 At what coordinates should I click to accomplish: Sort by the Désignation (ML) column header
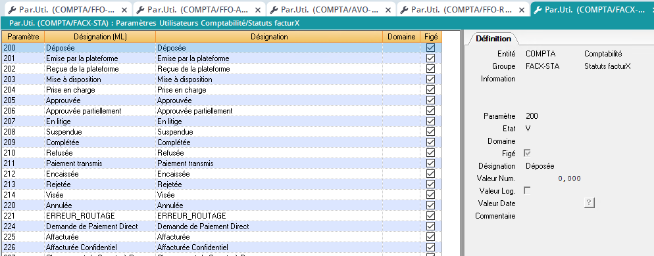coord(100,37)
